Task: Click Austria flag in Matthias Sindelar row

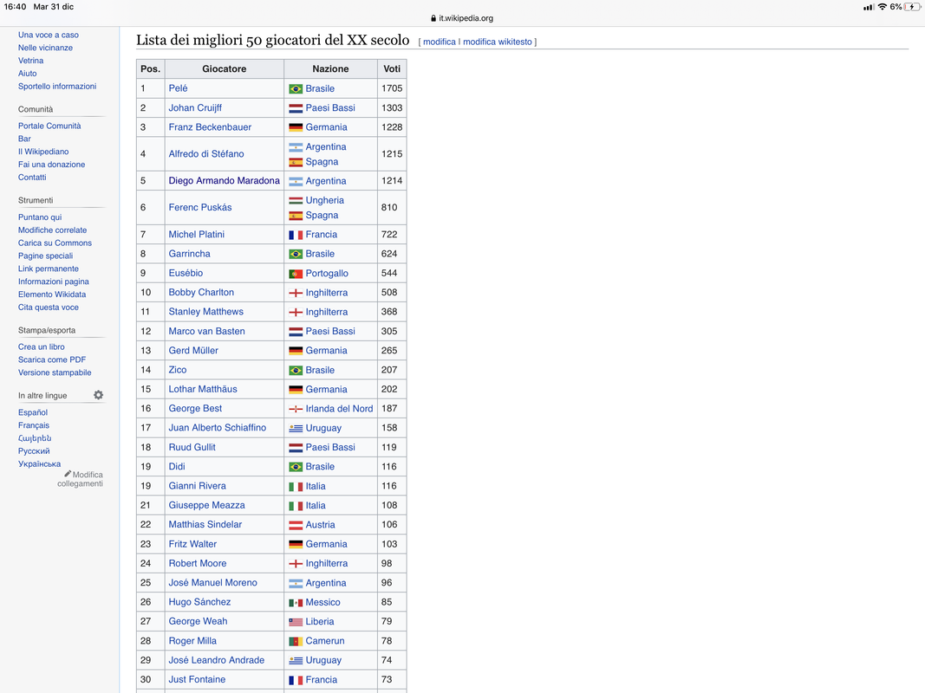Action: tap(296, 525)
